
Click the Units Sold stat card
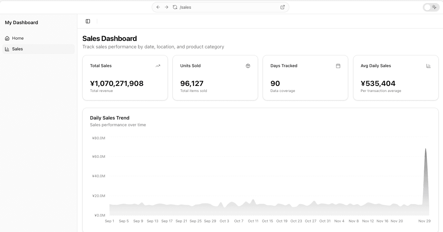[215, 78]
